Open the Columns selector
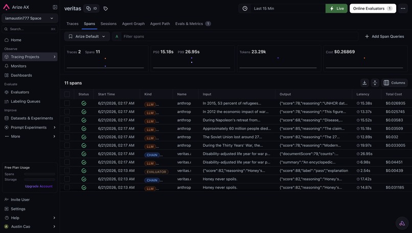 point(395,83)
